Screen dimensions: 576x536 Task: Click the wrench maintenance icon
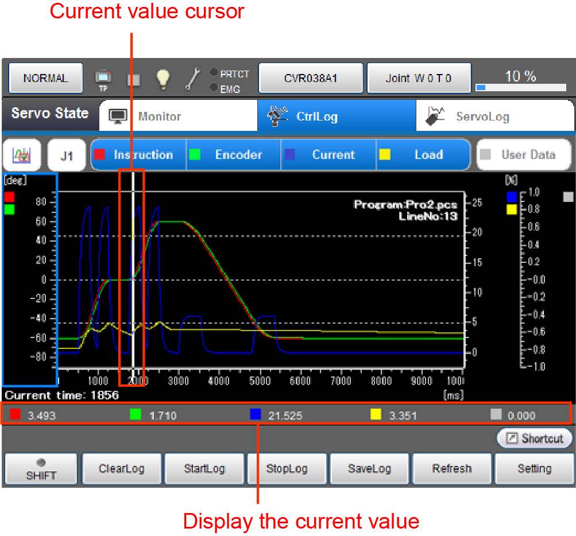click(192, 79)
